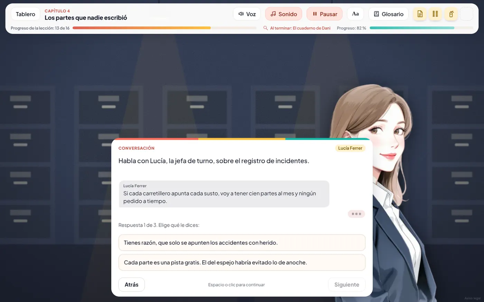Image resolution: width=484 pixels, height=302 pixels.
Task: Click the "CAPÍTULO 4" label
Action: coord(57,11)
